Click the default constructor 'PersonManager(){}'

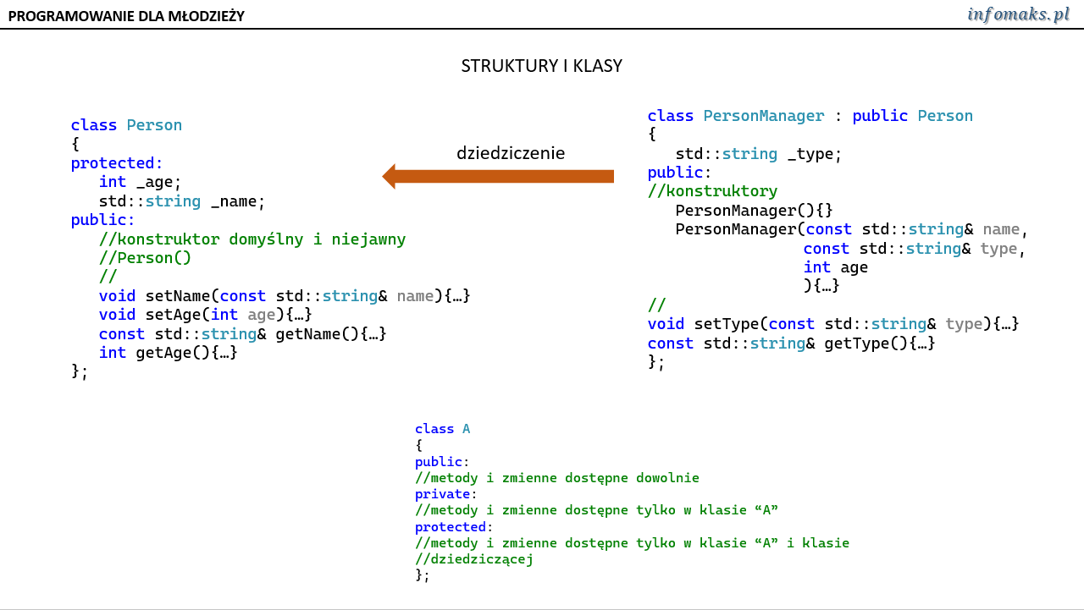[755, 210]
